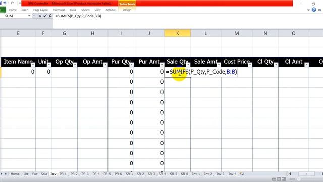Screen dimensions: 323x182
Task: Click horizontal scrollbar left arrow
Action: tap(290, 174)
